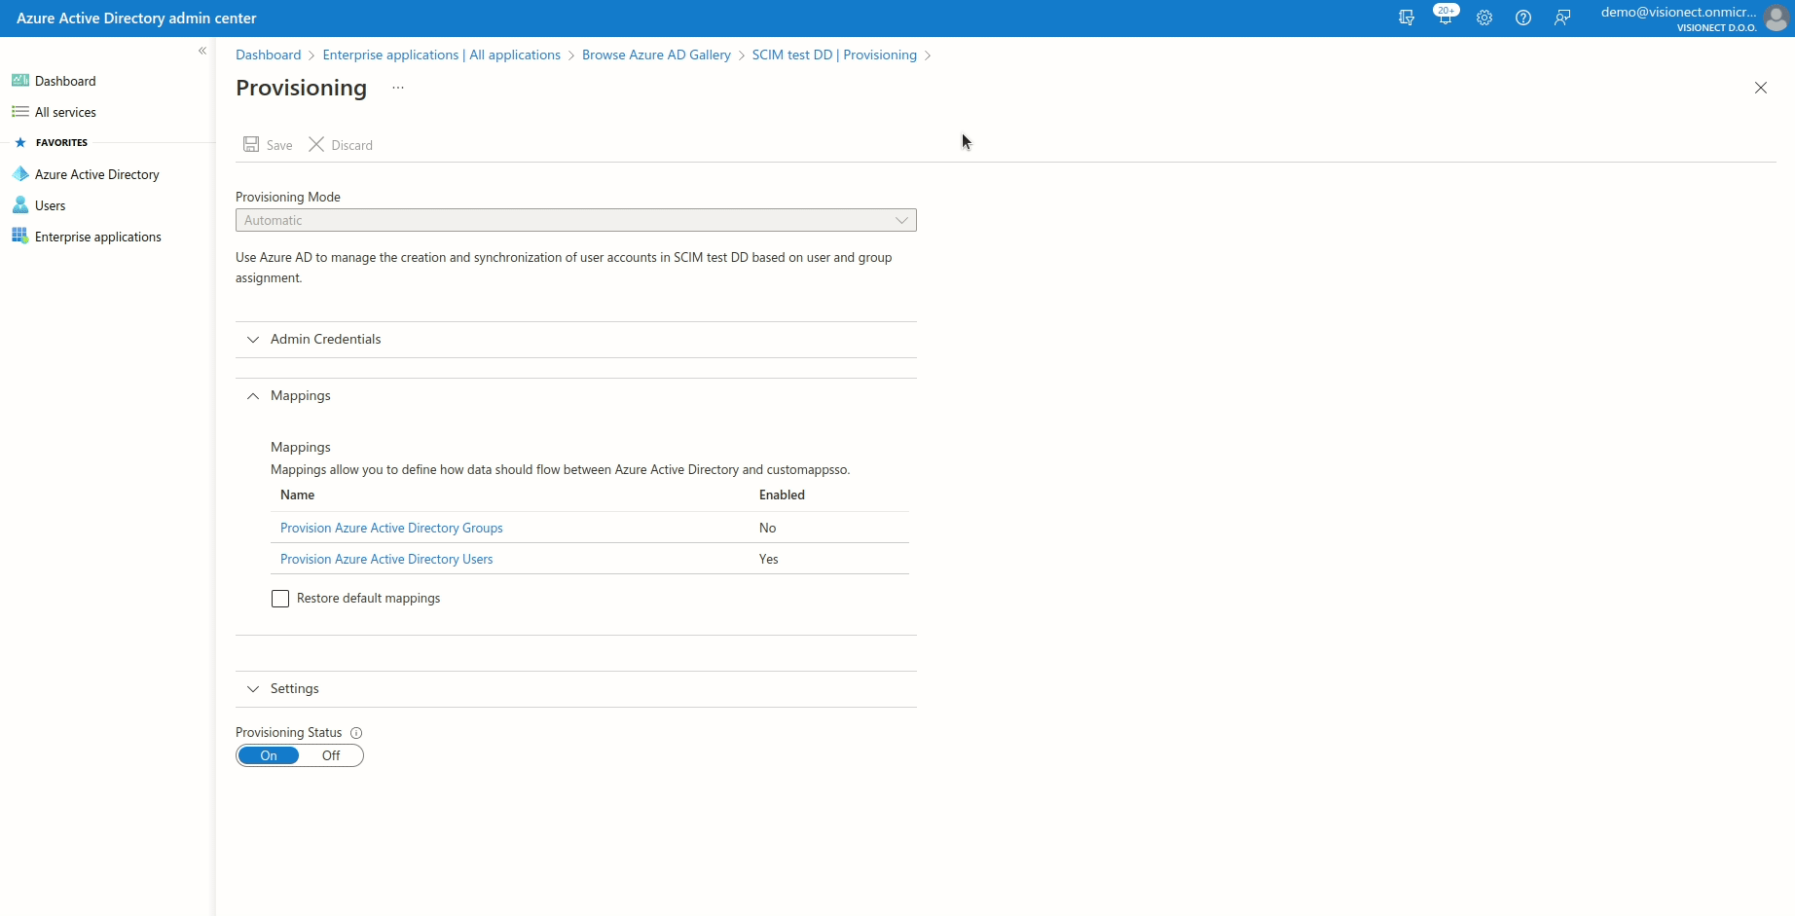Set Provisioning Status to On
This screenshot has height=916, width=1795.
[269, 756]
